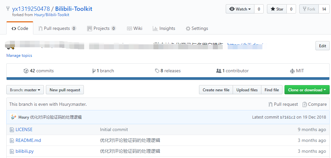The width and height of the screenshot is (331, 158).
Task: View the 14 forks count
Action: point(324,9)
